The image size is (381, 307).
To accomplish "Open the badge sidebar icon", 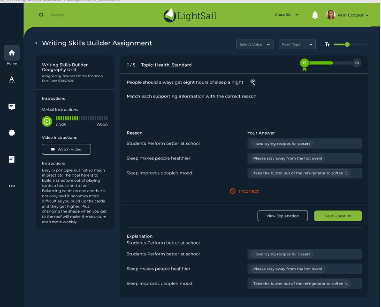I will (12, 133).
